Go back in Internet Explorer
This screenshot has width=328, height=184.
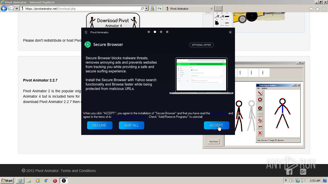(x=4, y=9)
